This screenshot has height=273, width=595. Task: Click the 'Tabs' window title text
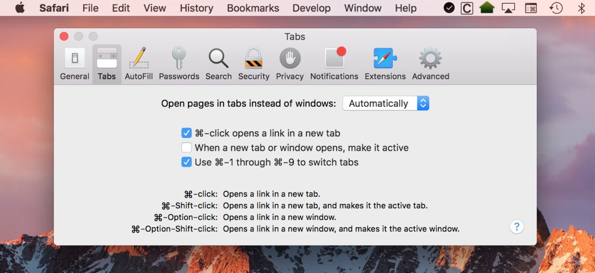(295, 37)
